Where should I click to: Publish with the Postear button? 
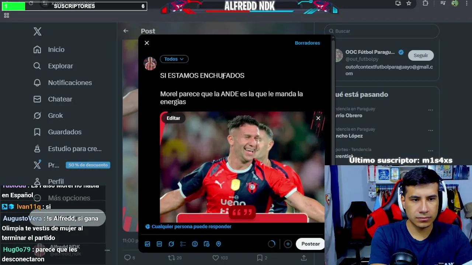coord(310,244)
